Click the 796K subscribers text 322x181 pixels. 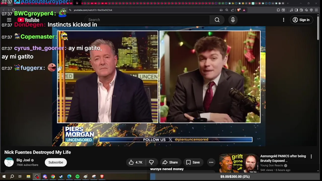pos(27,165)
